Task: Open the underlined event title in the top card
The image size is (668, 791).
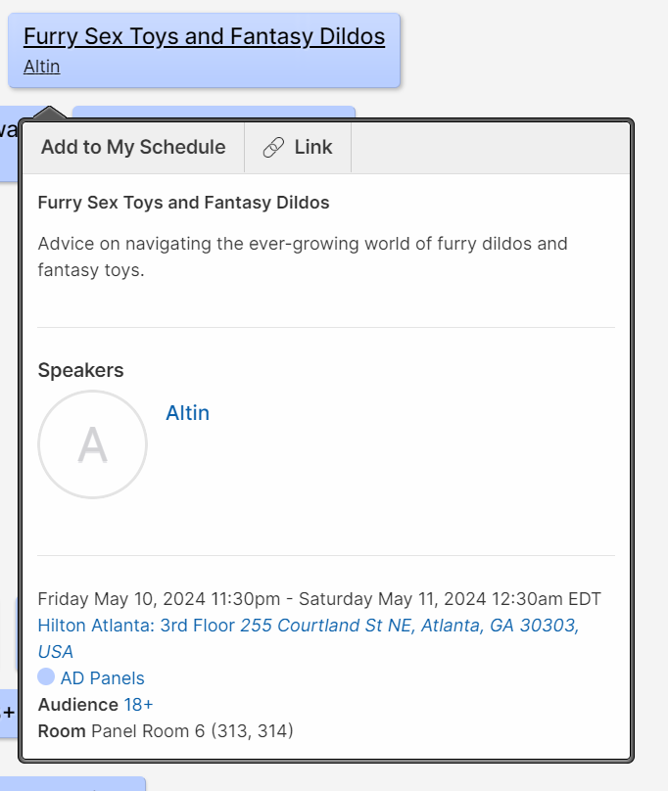Action: coord(204,37)
